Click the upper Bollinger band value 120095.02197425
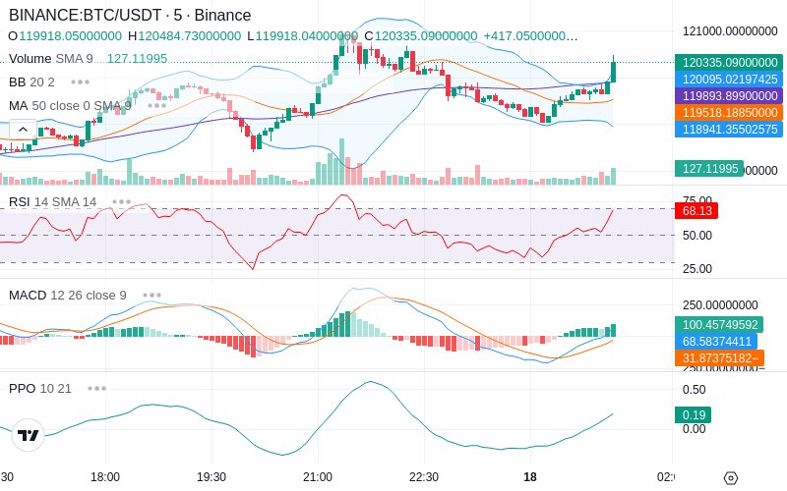The image size is (787, 491). pyautogui.click(x=729, y=80)
